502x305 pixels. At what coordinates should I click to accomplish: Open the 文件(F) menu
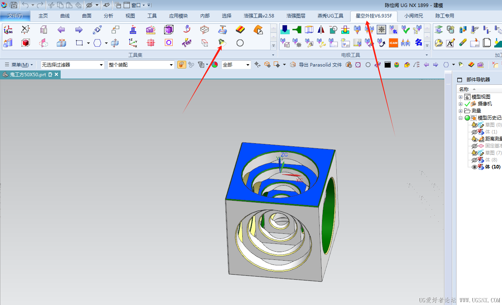point(16,16)
